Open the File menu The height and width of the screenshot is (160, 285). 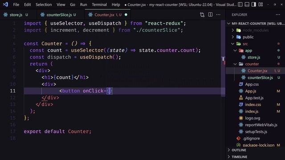(x=16, y=4)
